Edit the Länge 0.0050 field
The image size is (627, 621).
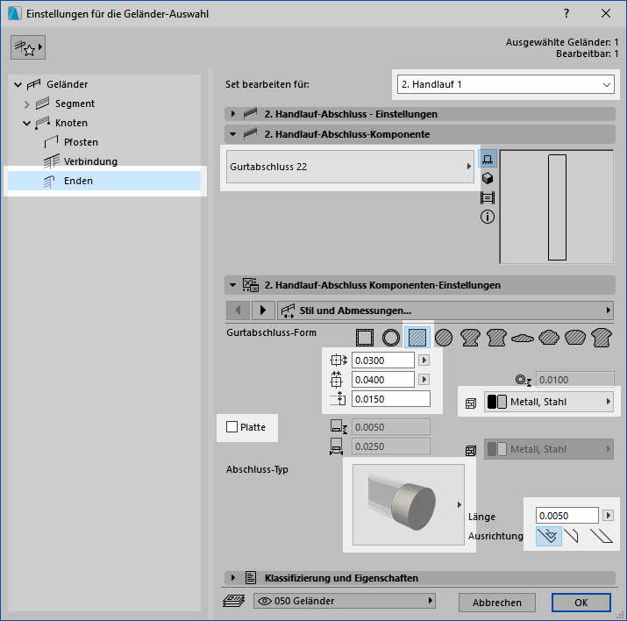(x=567, y=516)
